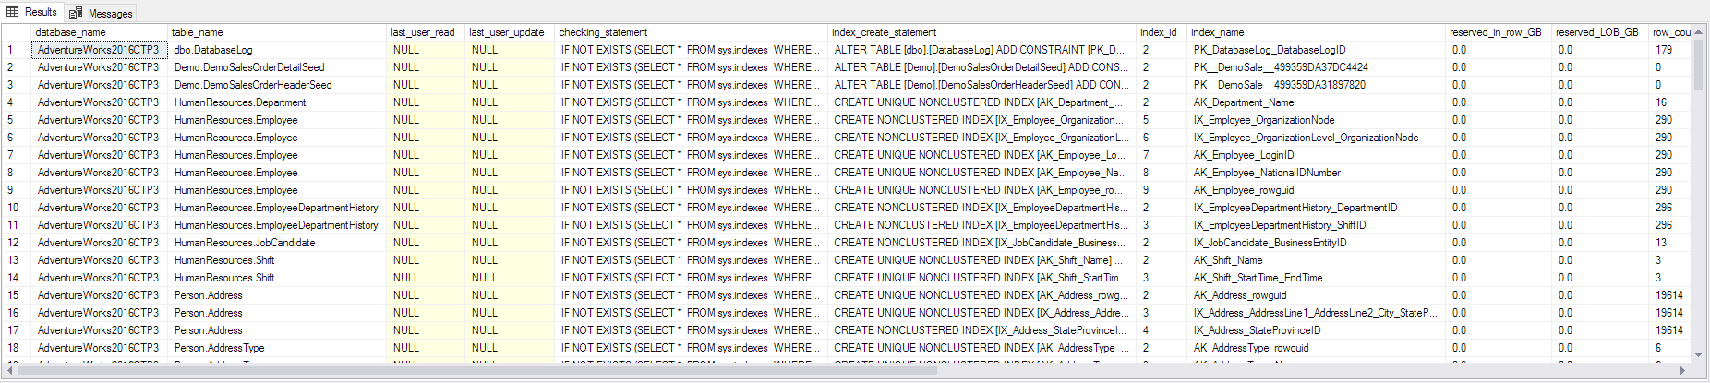Select the IX_JobCandidate_BusinessEntityID cell

[1317, 243]
